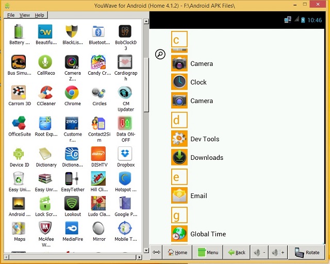Open the Lookout app icon

[x=72, y=203]
